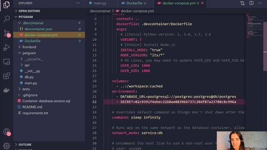Open the Extensions view
This screenshot has height=150, width=267.
[7, 76]
